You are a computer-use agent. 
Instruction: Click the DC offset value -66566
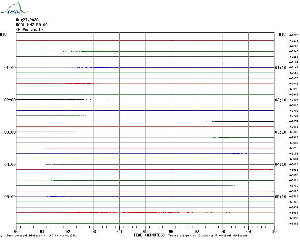pyautogui.click(x=293, y=127)
